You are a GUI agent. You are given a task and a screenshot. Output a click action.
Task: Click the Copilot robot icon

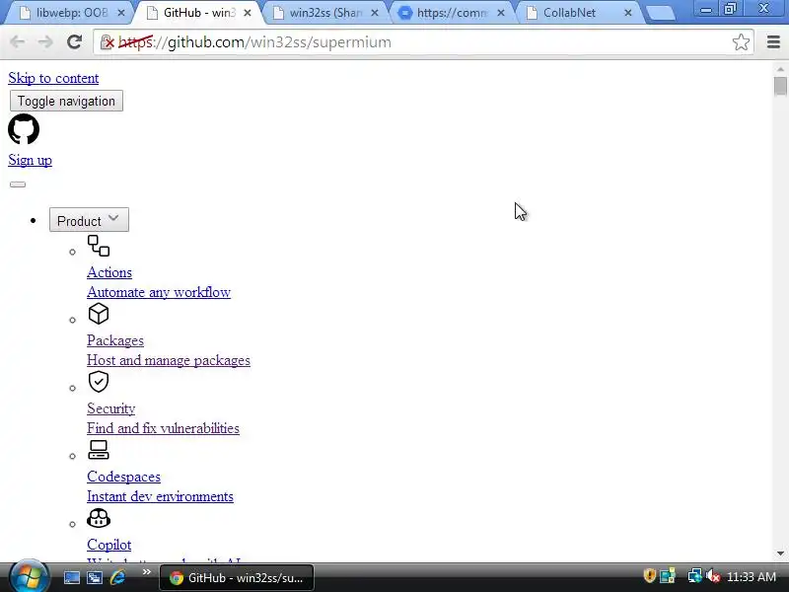click(99, 518)
